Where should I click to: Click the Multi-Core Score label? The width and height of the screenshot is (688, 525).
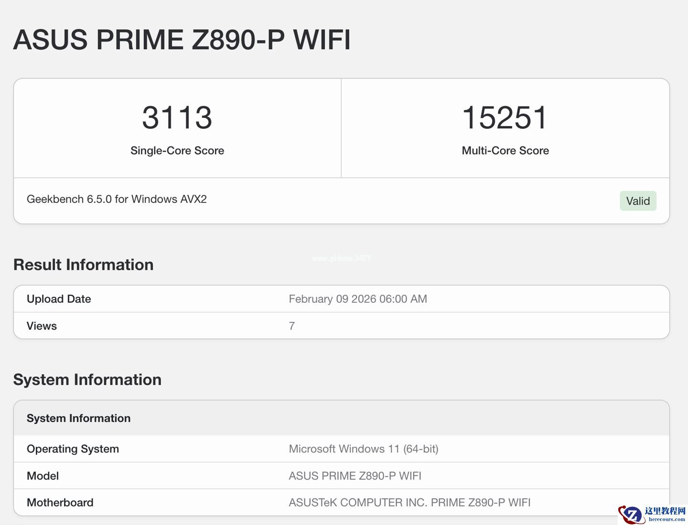505,151
